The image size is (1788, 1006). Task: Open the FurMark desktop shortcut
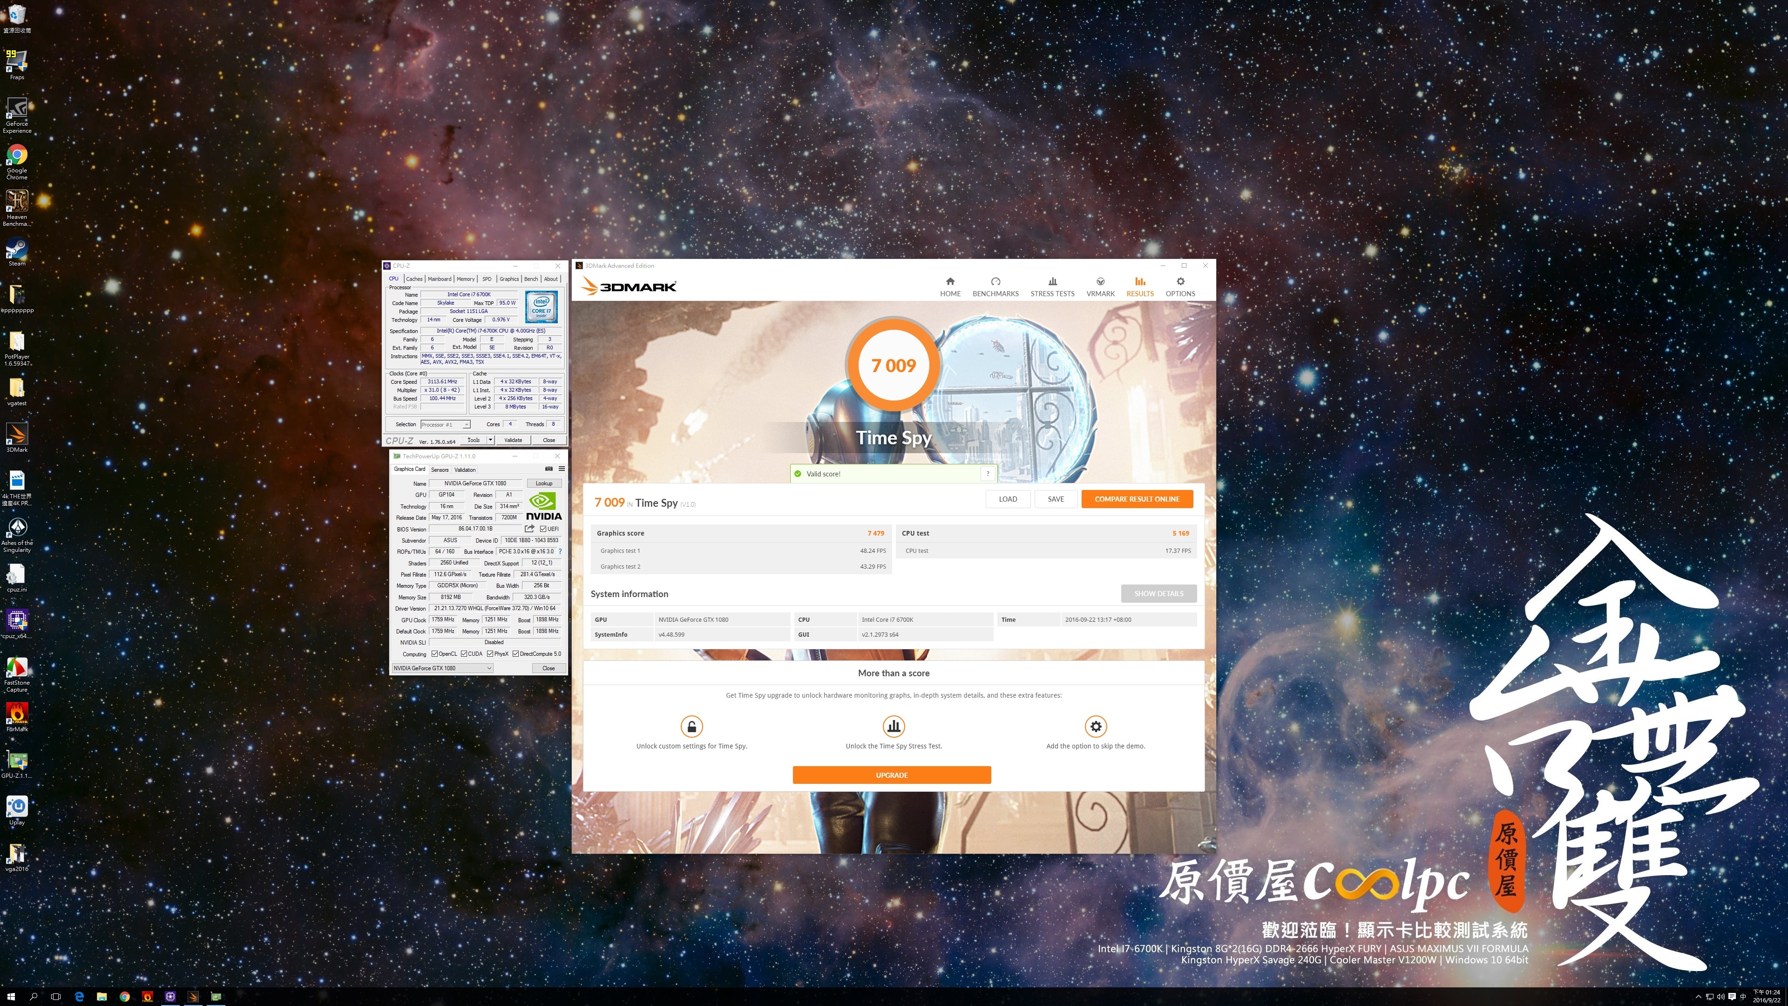17,716
